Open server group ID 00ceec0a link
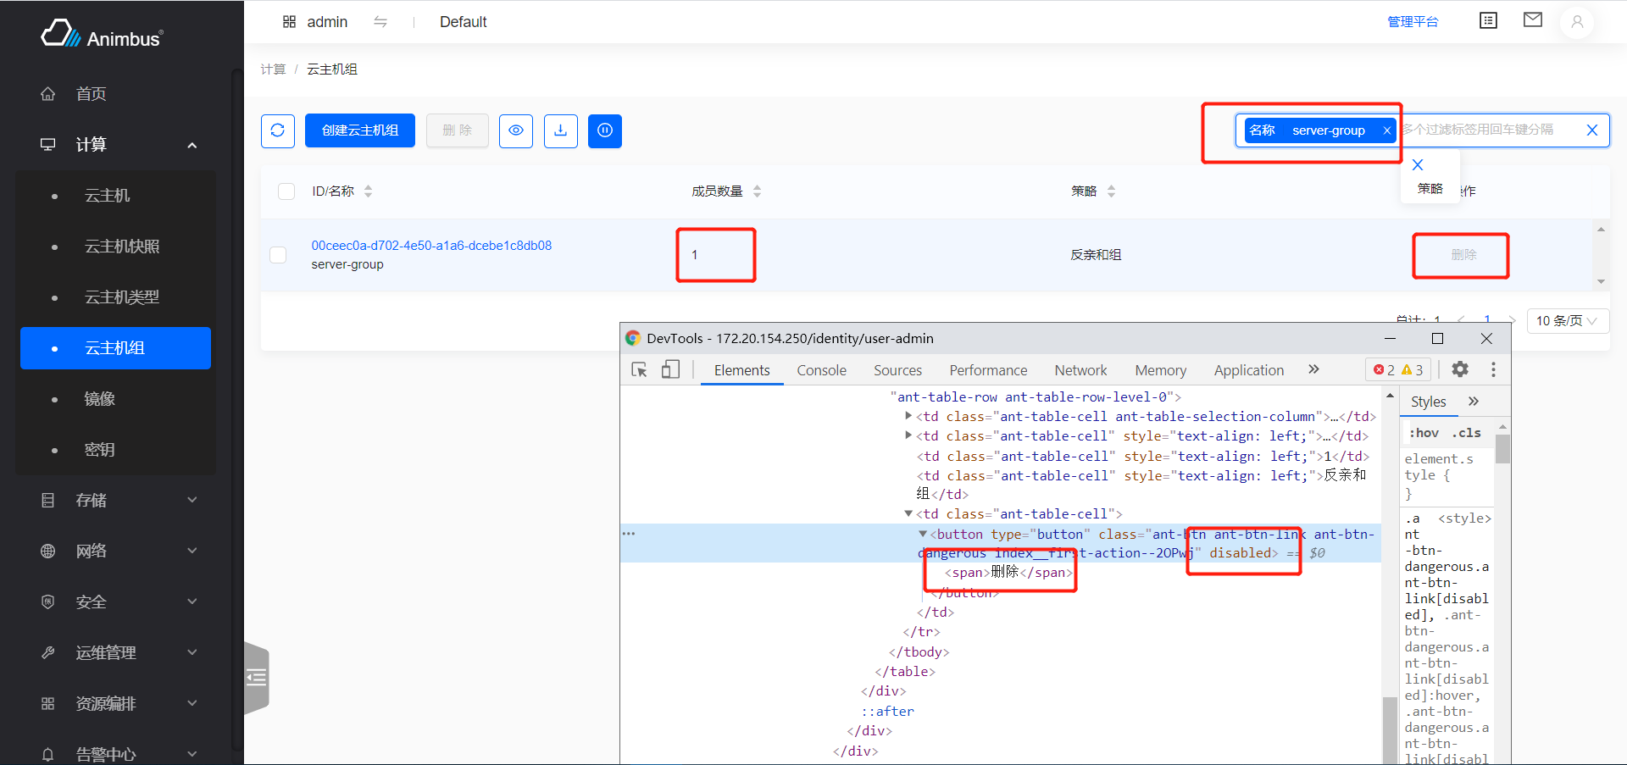Screen dimensions: 1627x765 (431, 246)
